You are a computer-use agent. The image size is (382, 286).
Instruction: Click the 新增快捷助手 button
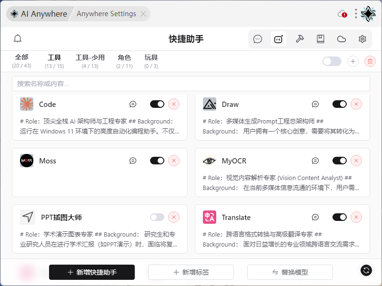click(x=92, y=272)
